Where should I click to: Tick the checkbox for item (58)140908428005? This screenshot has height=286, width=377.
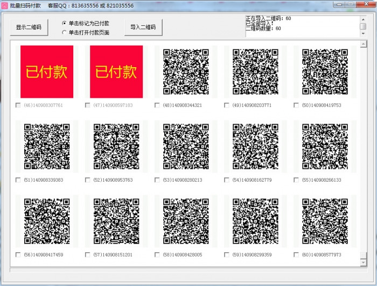(x=157, y=255)
